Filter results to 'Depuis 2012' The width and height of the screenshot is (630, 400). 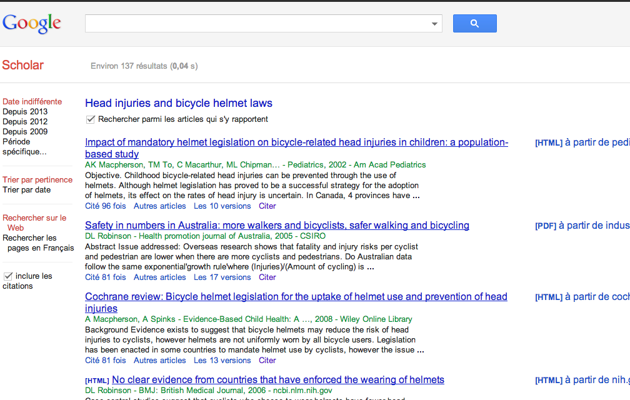point(25,122)
